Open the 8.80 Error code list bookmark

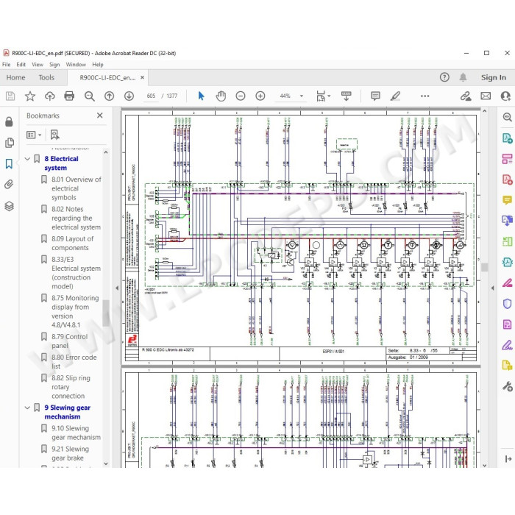[x=74, y=362]
